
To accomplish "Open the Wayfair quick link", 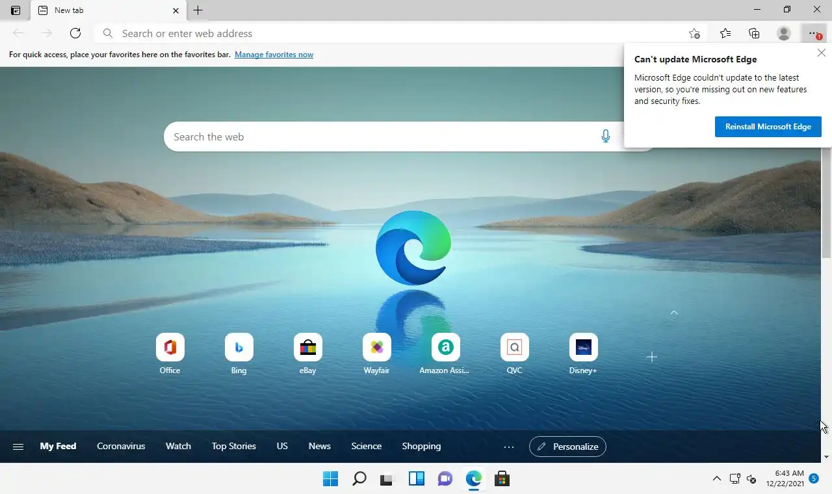I will [376, 354].
